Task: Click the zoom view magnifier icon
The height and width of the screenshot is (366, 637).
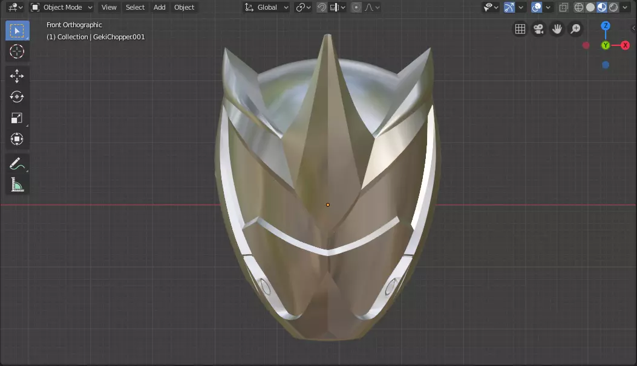Action: point(576,29)
